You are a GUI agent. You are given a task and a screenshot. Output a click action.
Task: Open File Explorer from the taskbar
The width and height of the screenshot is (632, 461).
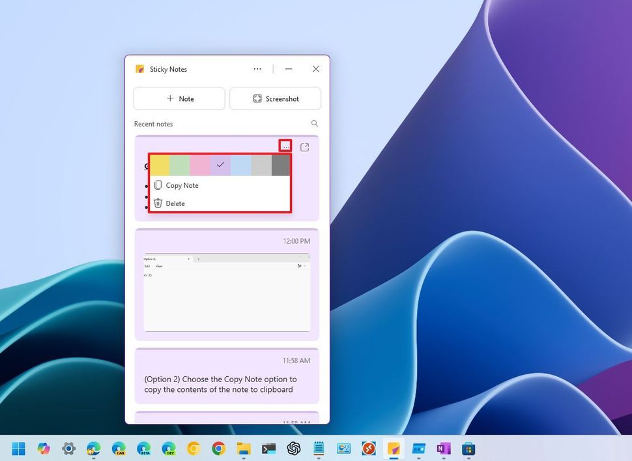(x=244, y=449)
